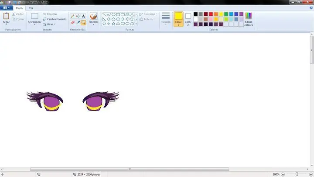314x177 pixels.
Task: Pick the pink color swatch
Action: 211,19
